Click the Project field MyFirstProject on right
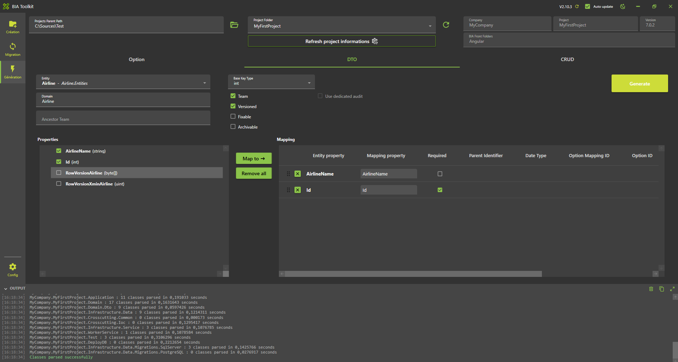Viewport: 678px width, 362px height. pos(596,24)
